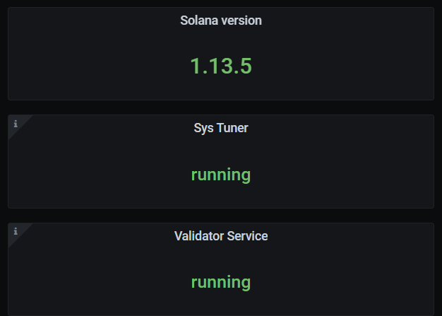This screenshot has height=316, width=442.
Task: Open the Solana version panel title menu
Action: [221, 21]
